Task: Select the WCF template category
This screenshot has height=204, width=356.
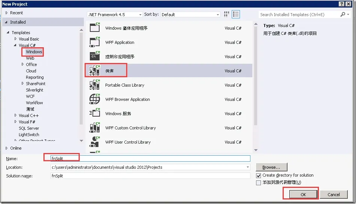Action: (30, 96)
